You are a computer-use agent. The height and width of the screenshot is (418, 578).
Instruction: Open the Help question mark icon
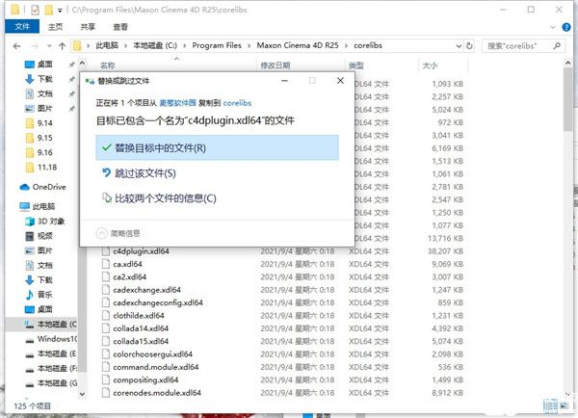pos(567,26)
